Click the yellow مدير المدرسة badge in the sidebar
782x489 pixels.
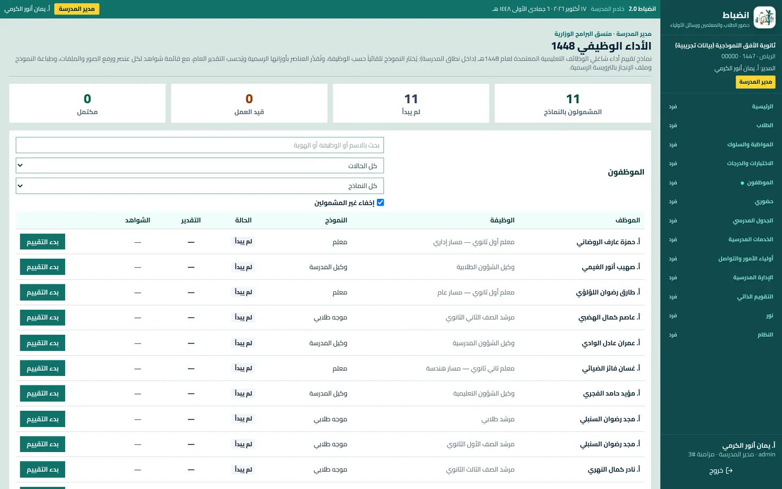755,81
